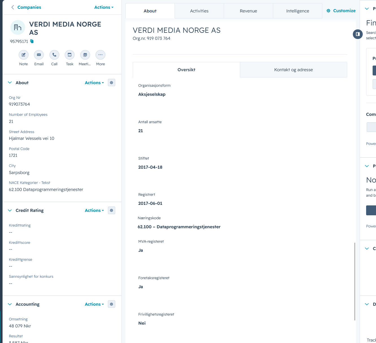Open the More options ellipsis icon

100,55
